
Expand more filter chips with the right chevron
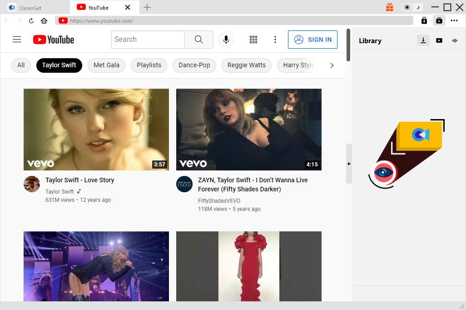(x=332, y=65)
